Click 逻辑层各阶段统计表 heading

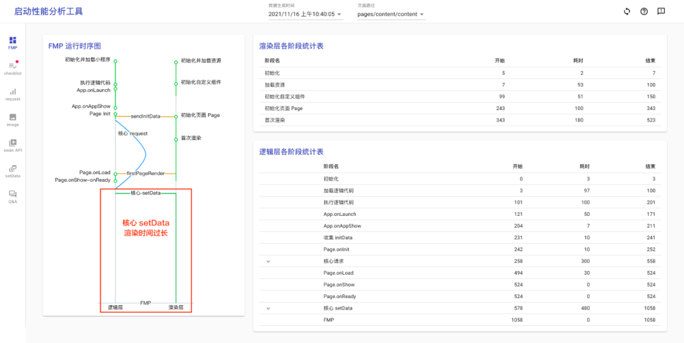291,152
